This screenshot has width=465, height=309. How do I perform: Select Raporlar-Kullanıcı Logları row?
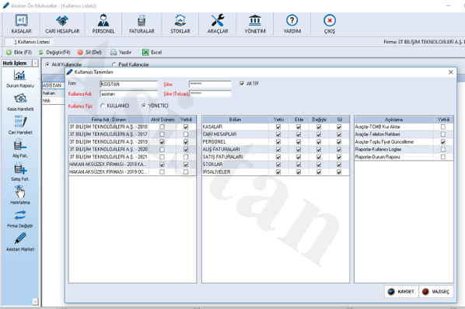(404, 150)
